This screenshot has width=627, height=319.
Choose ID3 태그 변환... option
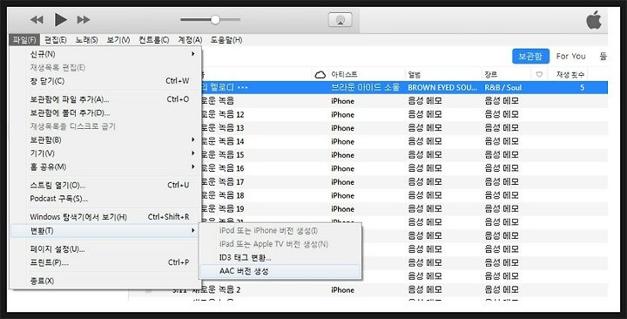pyautogui.click(x=280, y=257)
